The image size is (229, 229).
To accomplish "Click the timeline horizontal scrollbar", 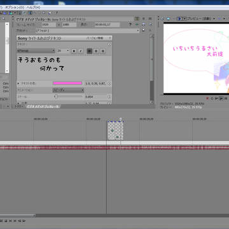I will 18,216.
